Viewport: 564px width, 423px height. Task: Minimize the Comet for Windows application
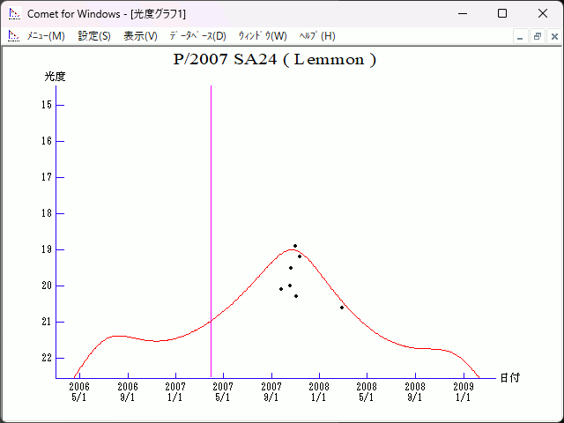point(462,14)
